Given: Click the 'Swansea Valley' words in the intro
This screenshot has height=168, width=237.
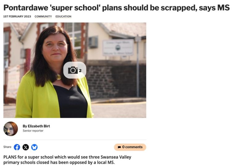Looking at the screenshot, I should point(116,157).
